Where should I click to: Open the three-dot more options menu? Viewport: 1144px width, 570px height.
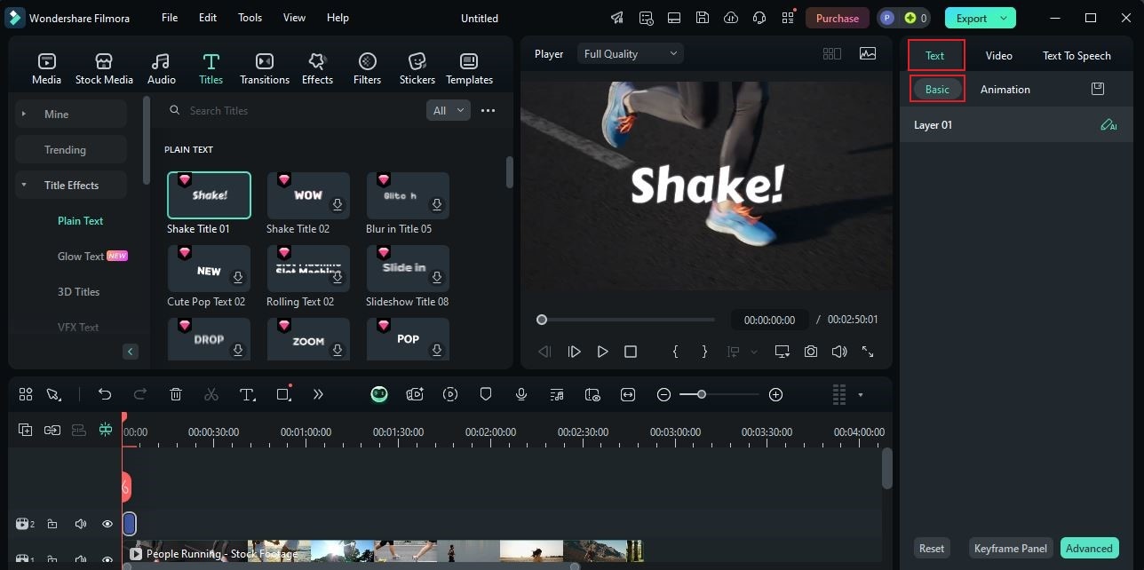tap(488, 111)
